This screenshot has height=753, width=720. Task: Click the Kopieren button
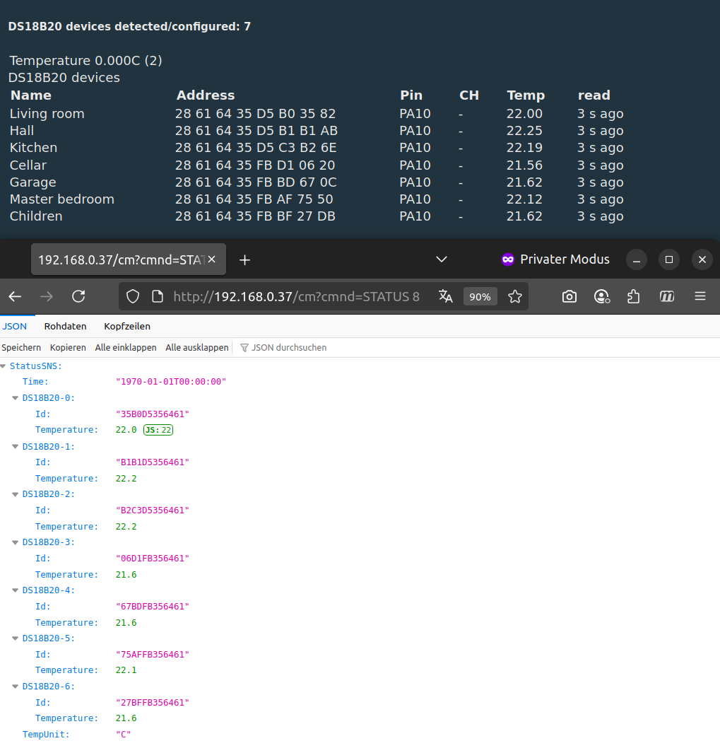[x=68, y=348]
